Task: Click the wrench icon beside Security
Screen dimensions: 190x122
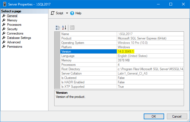Action: coord(4,29)
